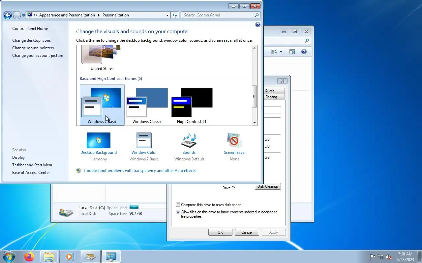Viewport: 422px width, 263px height.
Task: Click the Explorer window search magnifier
Action: pyautogui.click(x=307, y=41)
